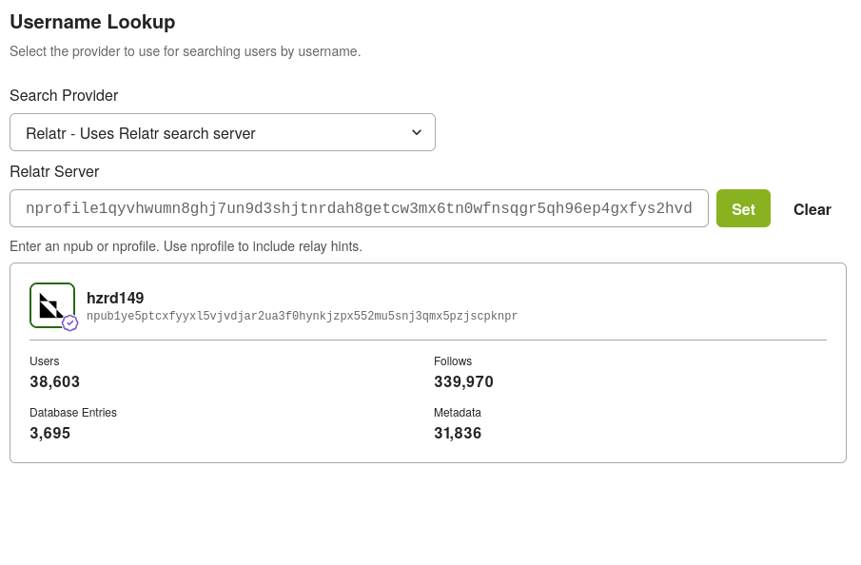Viewport: 861px width, 565px height.
Task: Click the Follows stat label
Action: pos(453,361)
